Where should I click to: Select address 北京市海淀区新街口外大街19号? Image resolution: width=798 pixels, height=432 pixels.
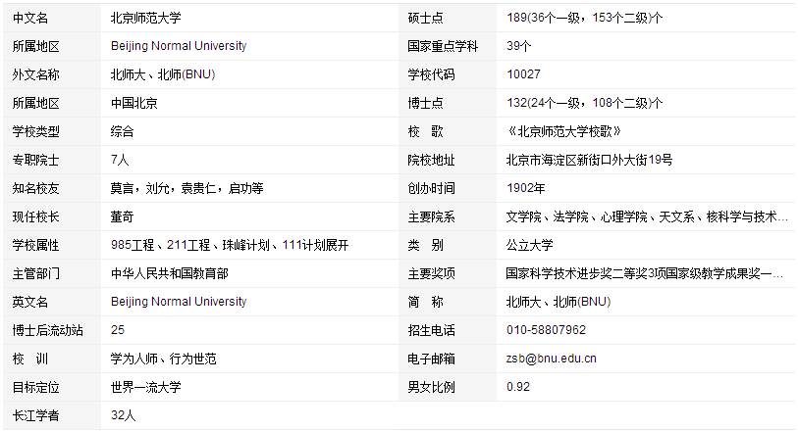tap(589, 160)
